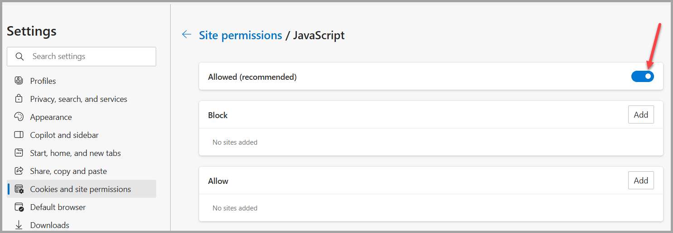Click the Downloads arrow icon
Viewport: 673px width, 233px height.
(x=19, y=225)
